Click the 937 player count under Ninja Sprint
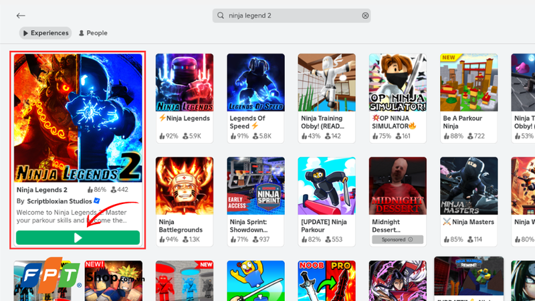This screenshot has width=535, height=301. 261,239
